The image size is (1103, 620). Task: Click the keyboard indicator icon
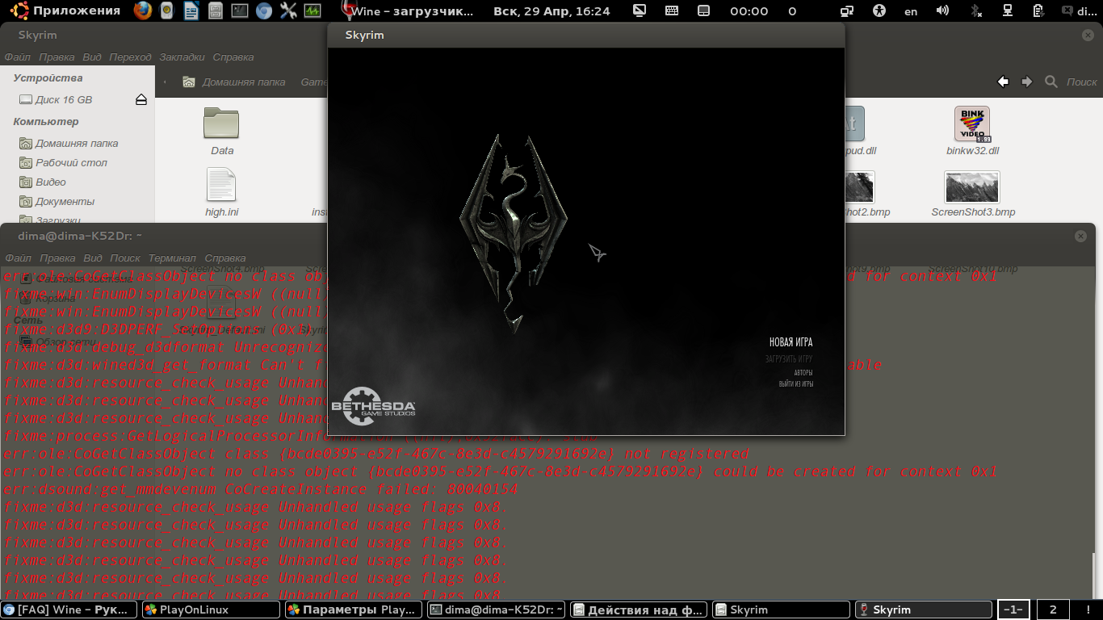(672, 10)
